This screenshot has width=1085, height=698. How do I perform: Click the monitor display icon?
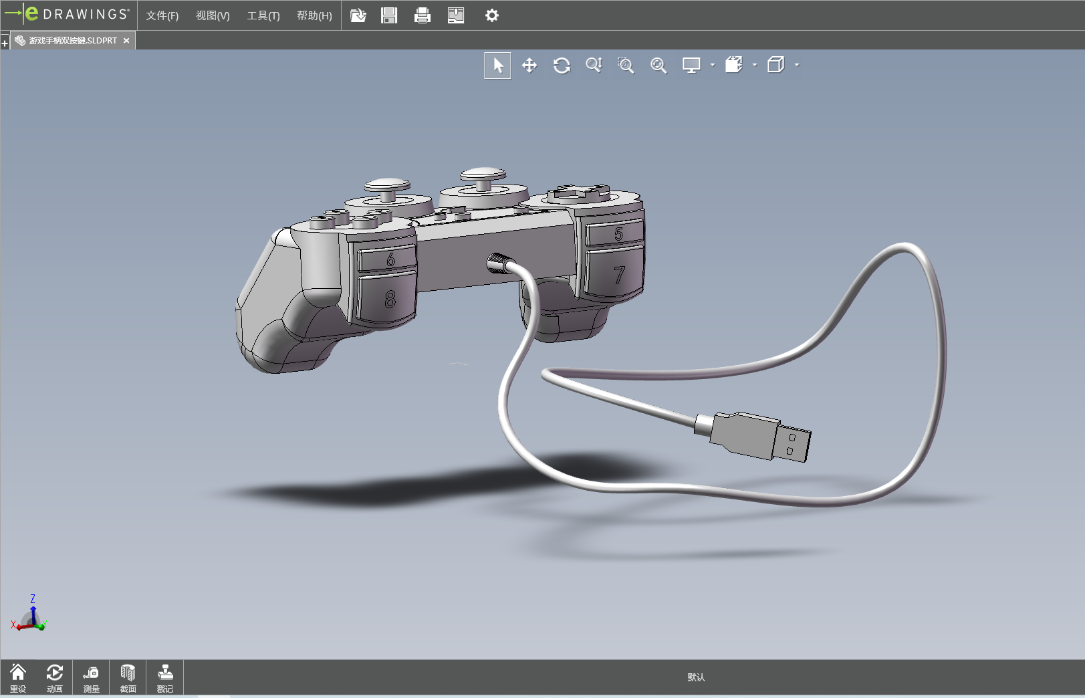(x=691, y=65)
